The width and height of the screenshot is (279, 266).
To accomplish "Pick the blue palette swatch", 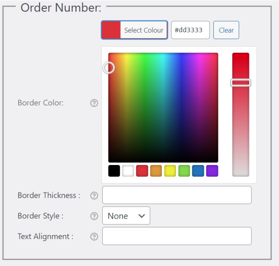I will tap(198, 171).
